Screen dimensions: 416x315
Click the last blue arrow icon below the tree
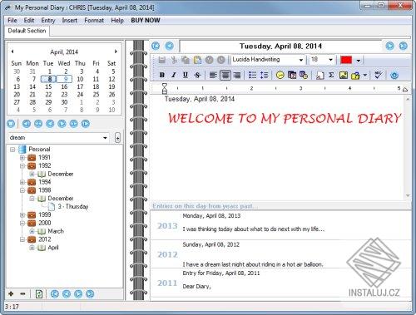[90, 293]
